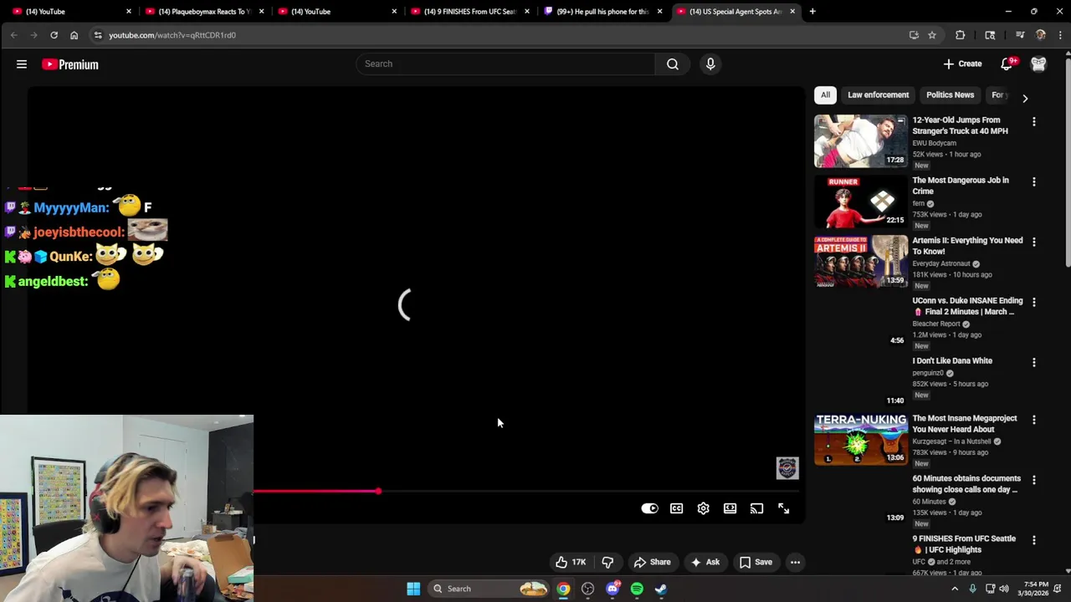Open The Most Dangerous Job in Crime title
The height and width of the screenshot is (602, 1071).
pos(961,186)
